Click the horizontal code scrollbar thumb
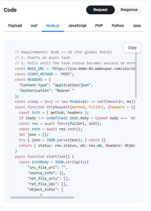The height and width of the screenshot is (211, 151). (x=42, y=198)
